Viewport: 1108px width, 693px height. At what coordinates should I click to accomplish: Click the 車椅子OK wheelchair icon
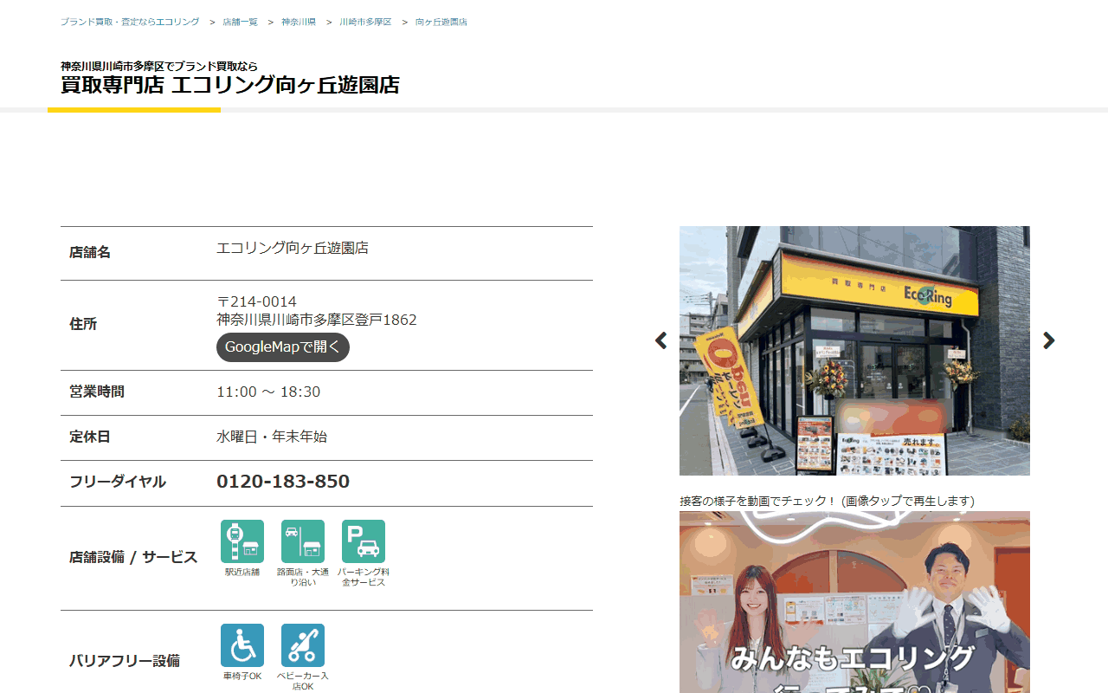tap(242, 645)
